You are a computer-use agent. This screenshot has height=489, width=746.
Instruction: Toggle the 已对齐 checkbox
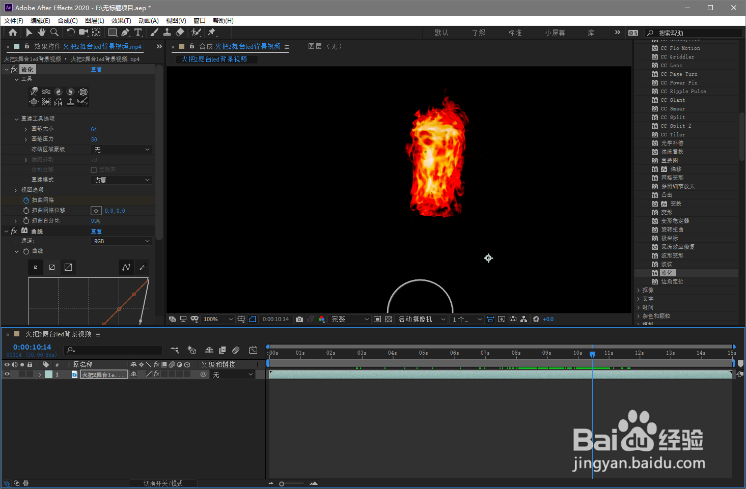click(x=94, y=169)
